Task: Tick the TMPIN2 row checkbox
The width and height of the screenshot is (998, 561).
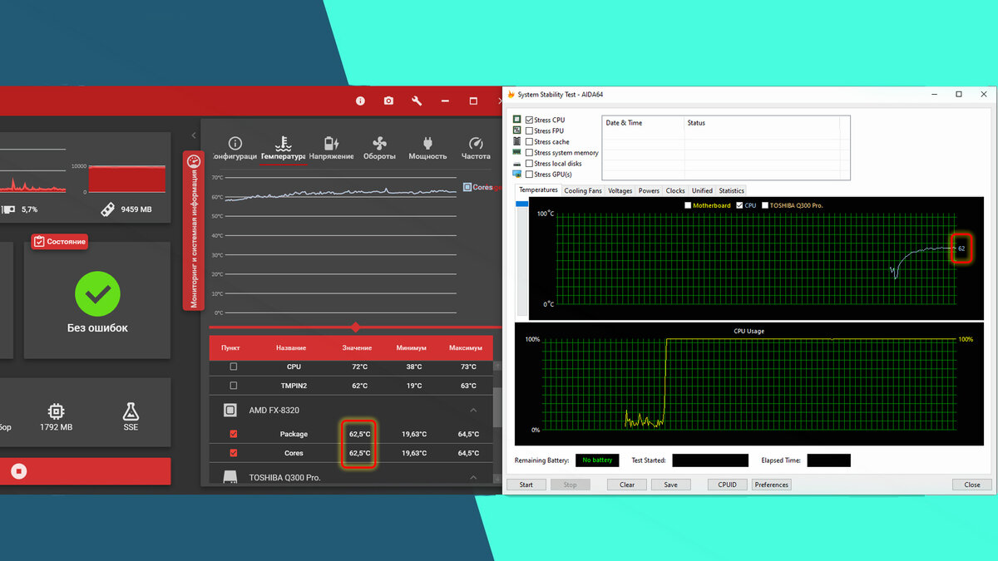Action: click(233, 386)
